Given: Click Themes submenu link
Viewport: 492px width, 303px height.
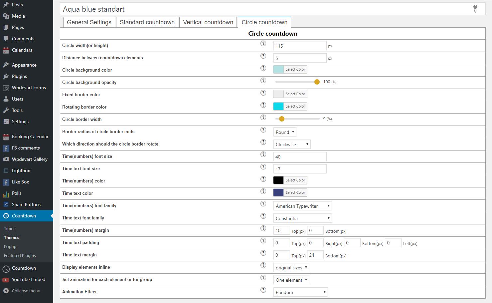Looking at the screenshot, I should [12, 237].
